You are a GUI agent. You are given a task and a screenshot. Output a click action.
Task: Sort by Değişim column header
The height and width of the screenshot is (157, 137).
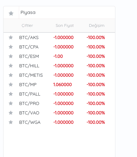coord(97,25)
